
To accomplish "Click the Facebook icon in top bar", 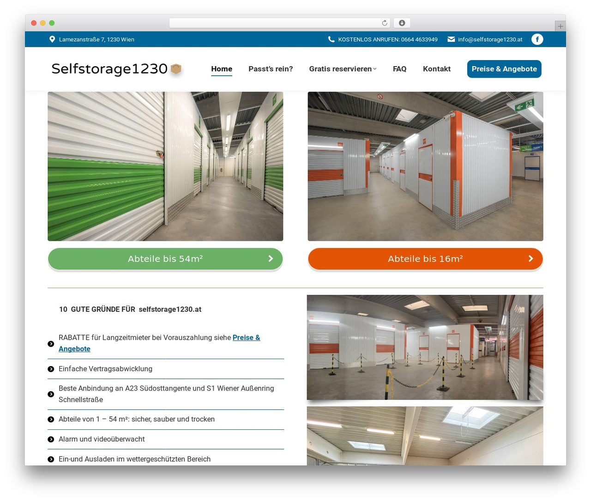I will tap(537, 39).
